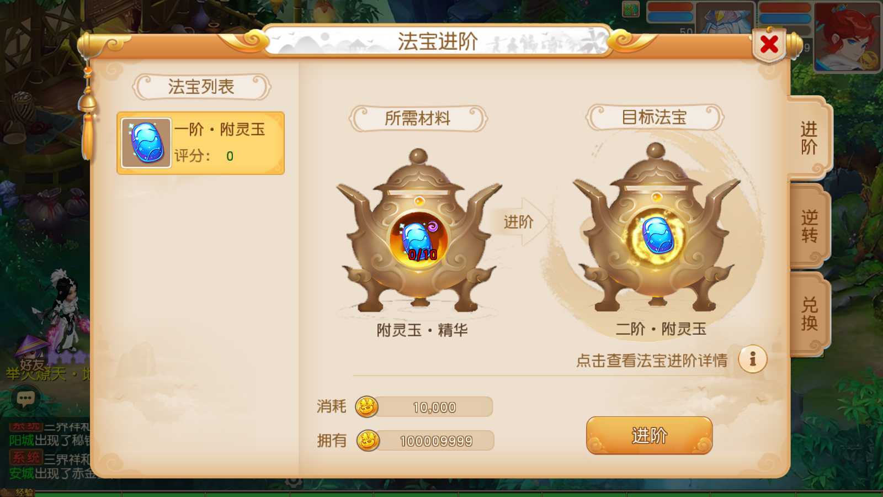Click the blue jade gem thumbnail icon
The width and height of the screenshot is (883, 497).
pyautogui.click(x=146, y=143)
